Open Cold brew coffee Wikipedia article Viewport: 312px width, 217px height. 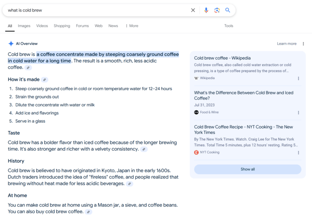click(222, 58)
